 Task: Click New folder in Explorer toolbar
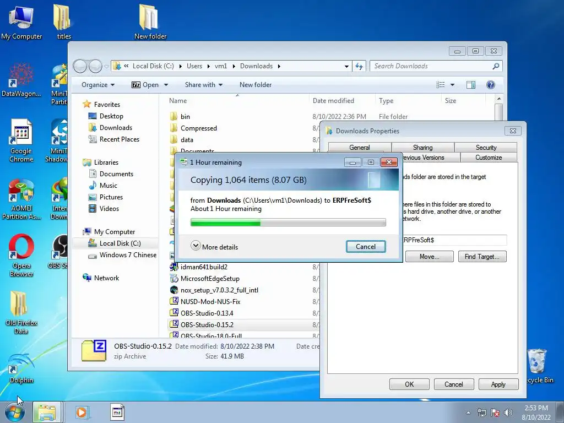click(256, 85)
